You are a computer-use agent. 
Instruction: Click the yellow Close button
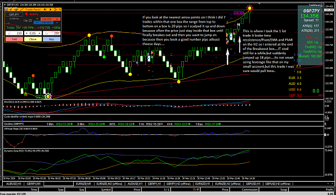(x=33, y=39)
